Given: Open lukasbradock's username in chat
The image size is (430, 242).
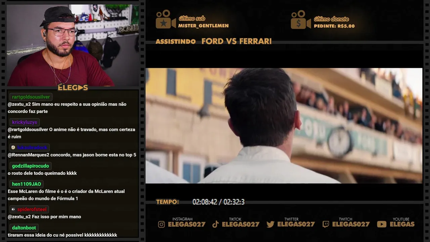Looking at the screenshot, I should coord(32,148).
